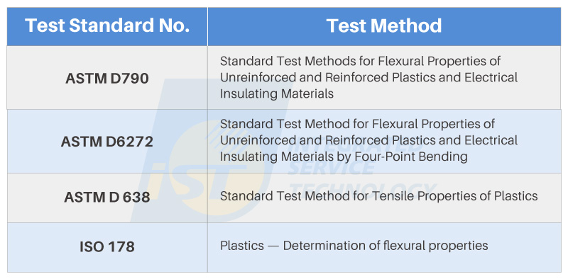
Task: Click the ASTM D790 method description
Action: pyautogui.click(x=368, y=77)
